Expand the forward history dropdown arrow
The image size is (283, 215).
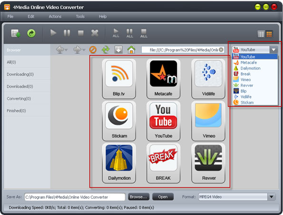pos(84,50)
